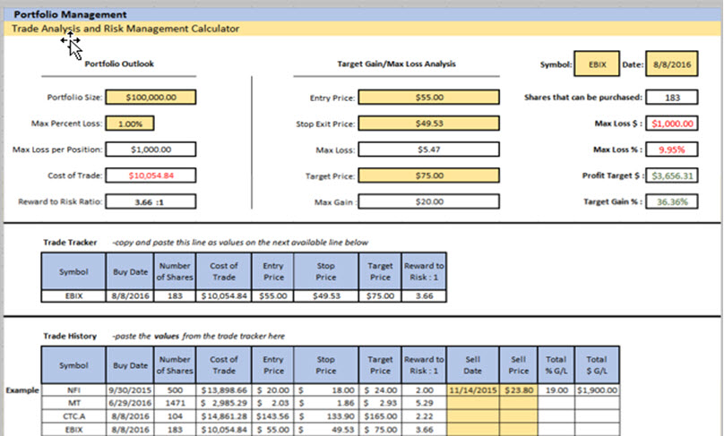Click the Trade Tracker buy date 8/8/2016
The image size is (724, 436).
pyautogui.click(x=130, y=295)
